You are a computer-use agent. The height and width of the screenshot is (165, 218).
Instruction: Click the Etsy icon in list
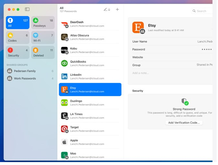[x=64, y=89]
